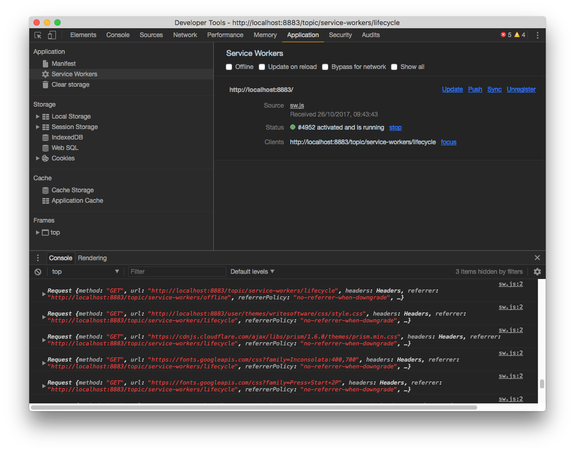Expand the Local Storage tree item
575x453 pixels.
point(38,117)
